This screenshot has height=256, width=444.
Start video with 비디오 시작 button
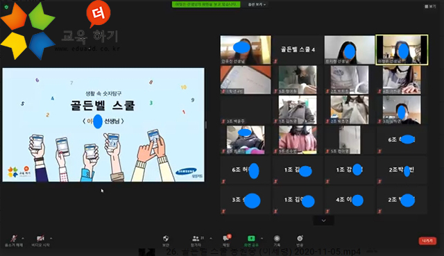point(40,241)
